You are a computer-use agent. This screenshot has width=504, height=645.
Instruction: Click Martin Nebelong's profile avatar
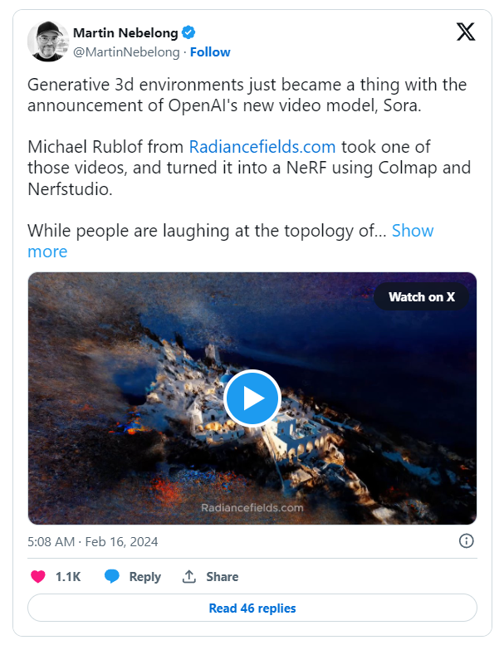48,42
